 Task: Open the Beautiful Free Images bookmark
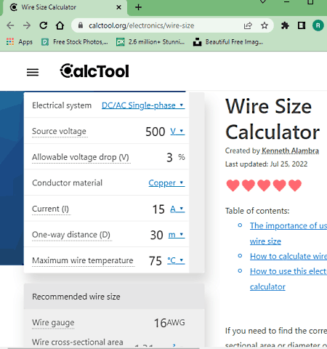pos(228,42)
